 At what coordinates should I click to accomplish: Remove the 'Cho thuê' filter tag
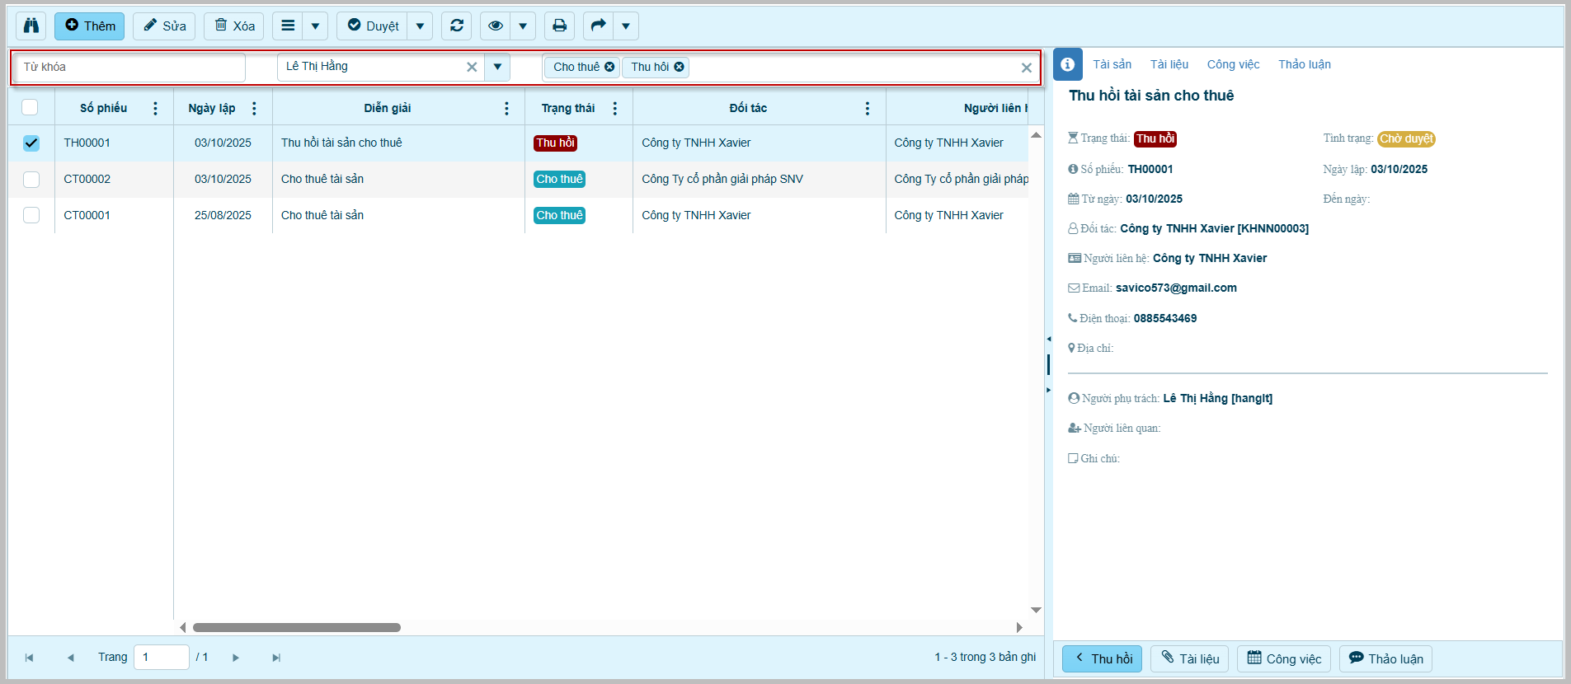609,67
